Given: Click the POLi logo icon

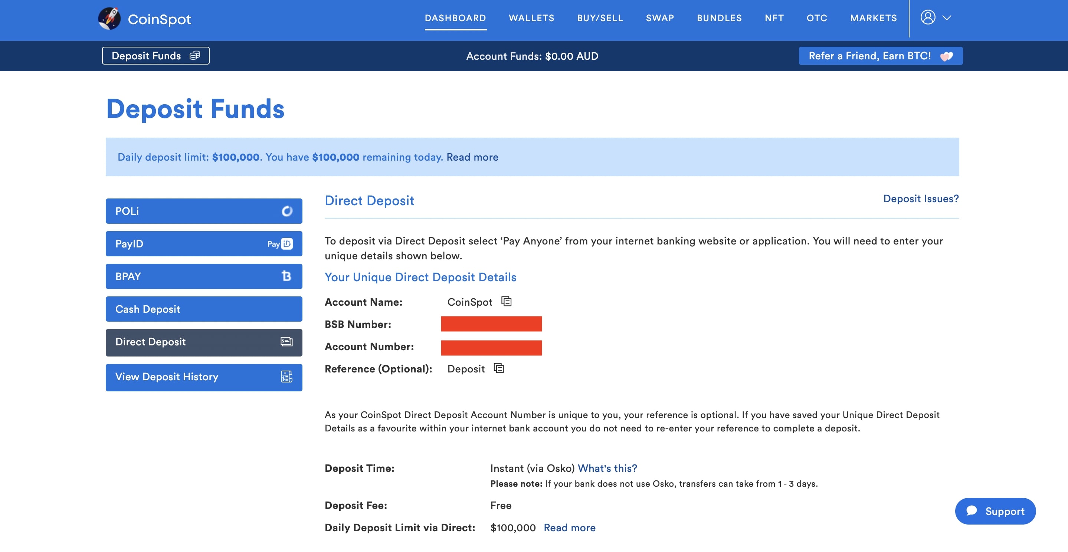Looking at the screenshot, I should (287, 211).
